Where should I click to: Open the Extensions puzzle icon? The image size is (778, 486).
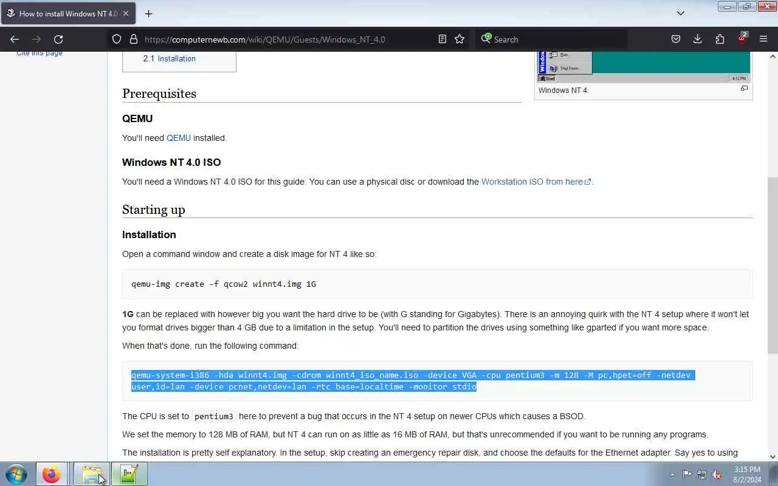(720, 39)
